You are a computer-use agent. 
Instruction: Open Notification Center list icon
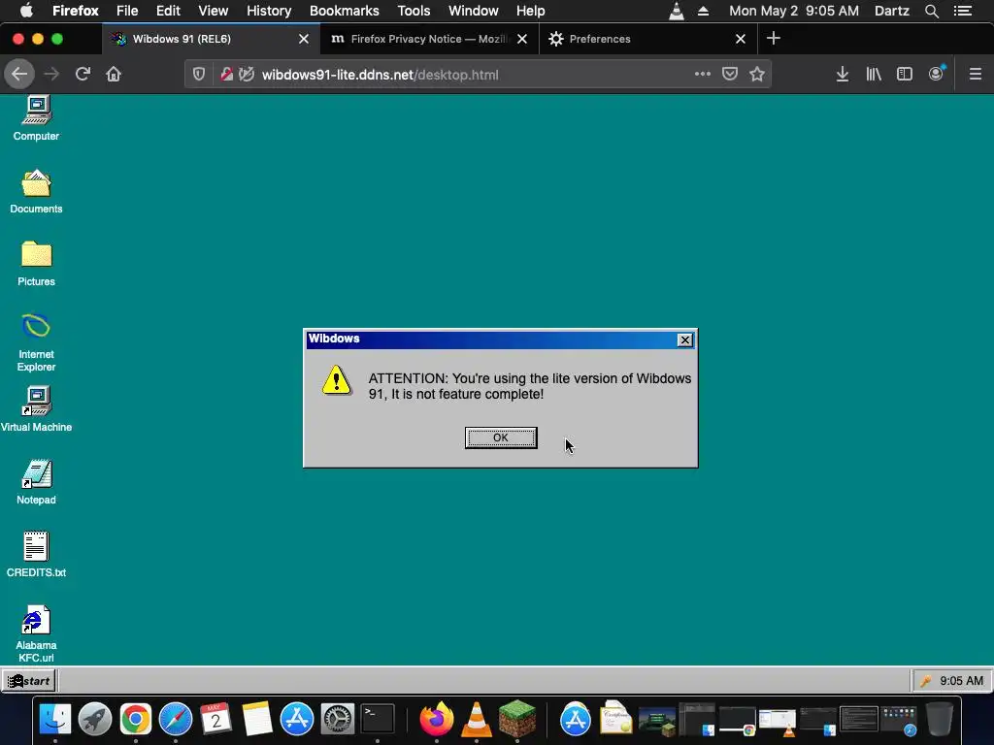(x=964, y=11)
